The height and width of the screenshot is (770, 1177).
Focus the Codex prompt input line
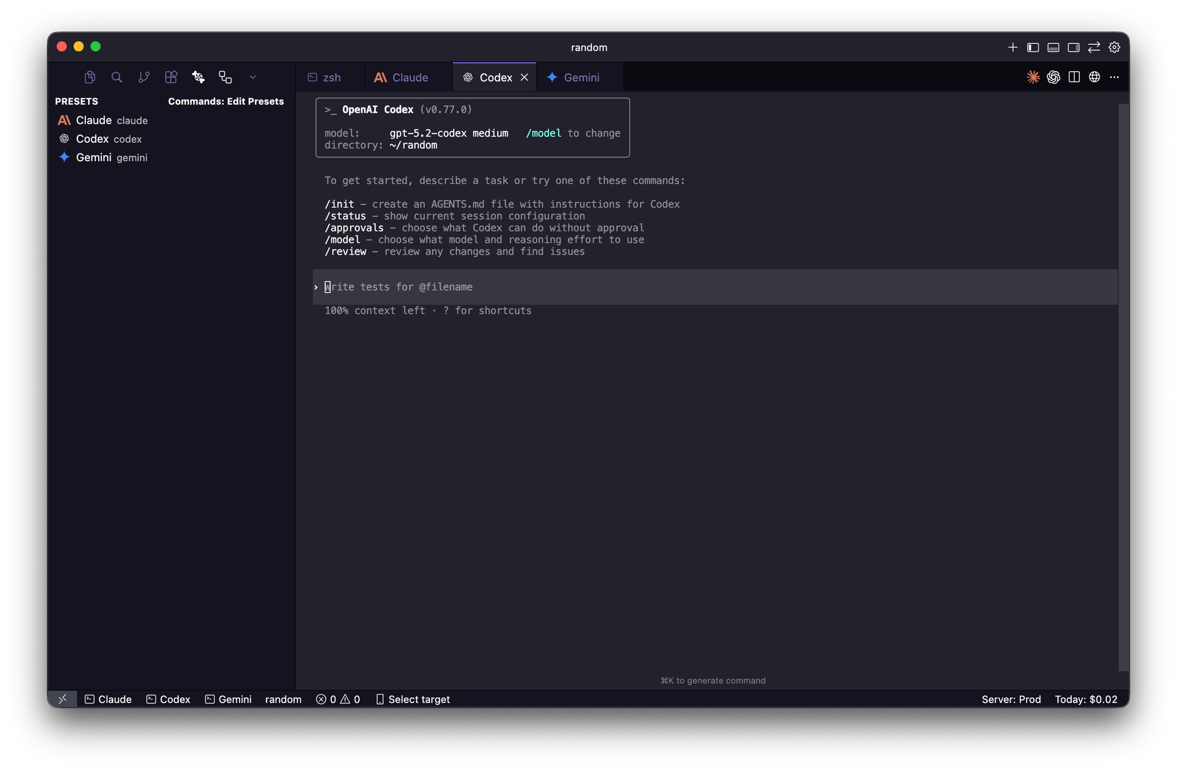pyautogui.click(x=715, y=287)
